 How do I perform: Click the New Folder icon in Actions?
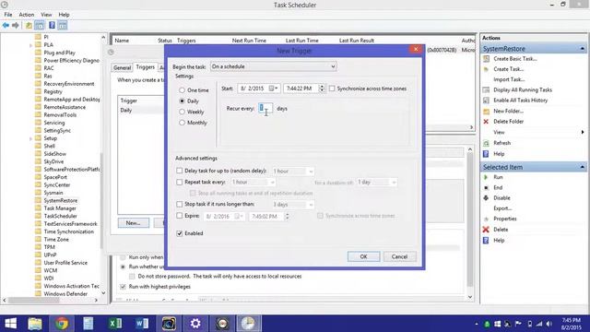coord(486,112)
